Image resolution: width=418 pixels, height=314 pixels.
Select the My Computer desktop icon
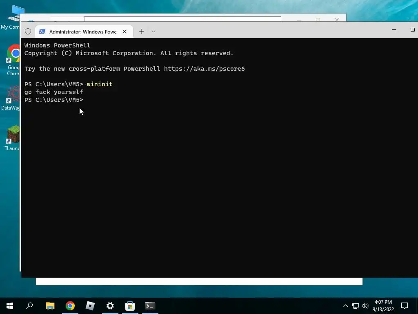pyautogui.click(x=10, y=16)
